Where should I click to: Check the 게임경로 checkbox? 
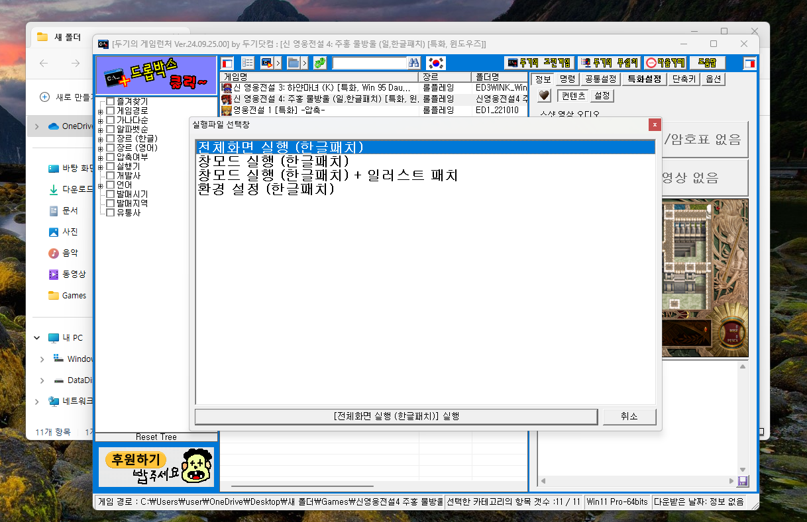tap(111, 110)
